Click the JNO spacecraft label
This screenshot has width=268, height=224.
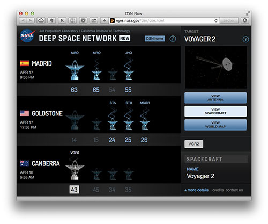(x=129, y=53)
